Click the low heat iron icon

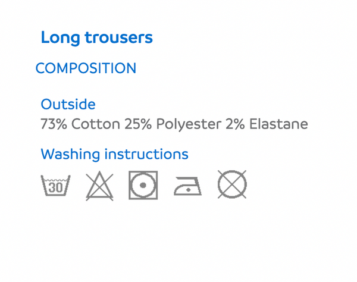point(187,186)
